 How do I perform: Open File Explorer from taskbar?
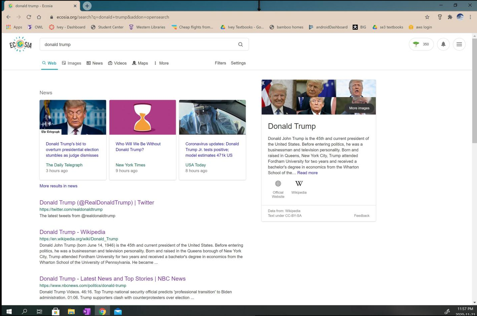71,311
